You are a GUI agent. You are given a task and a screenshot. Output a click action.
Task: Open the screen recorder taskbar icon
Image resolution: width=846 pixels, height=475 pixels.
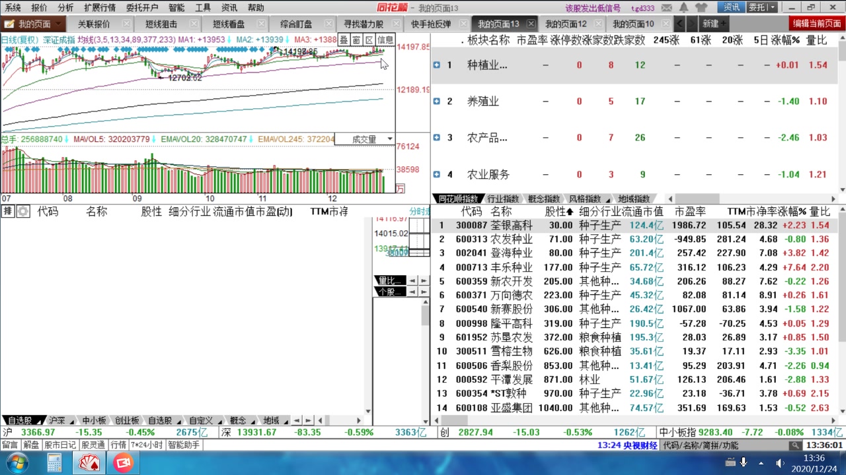(122, 463)
